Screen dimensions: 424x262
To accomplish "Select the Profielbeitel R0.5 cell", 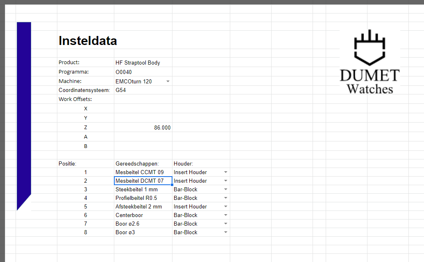I will click(x=143, y=198).
